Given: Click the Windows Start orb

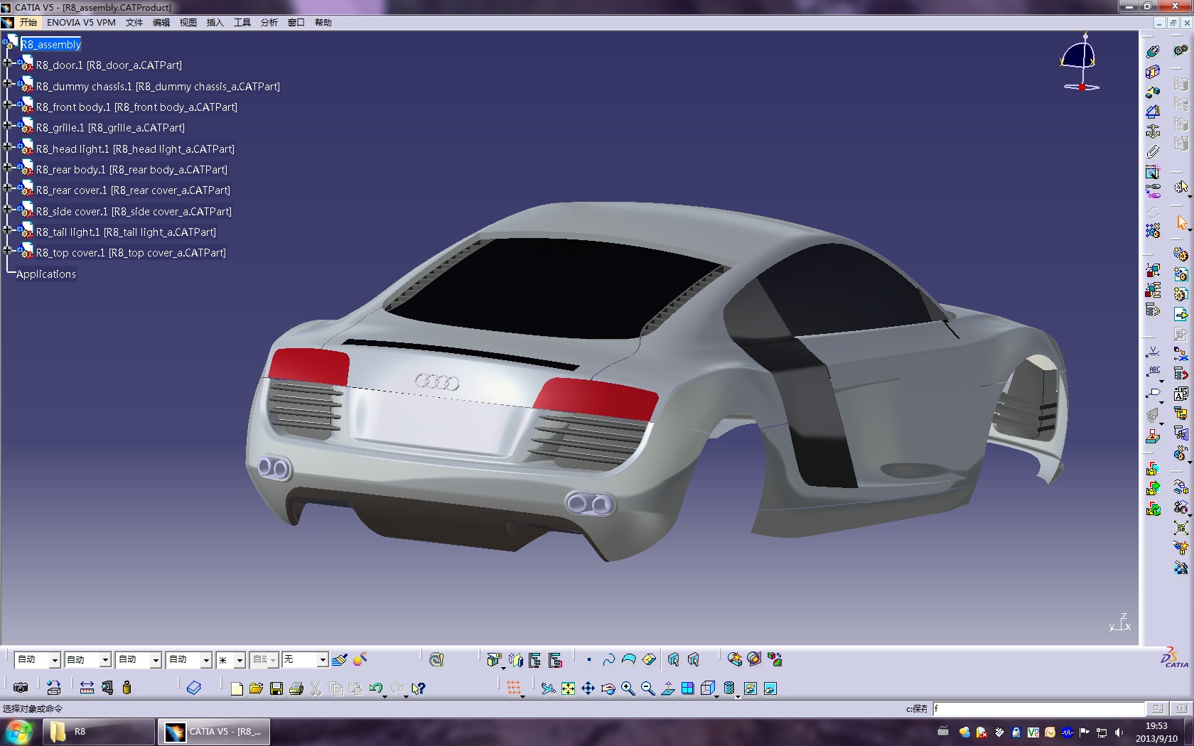Looking at the screenshot, I should pyautogui.click(x=18, y=732).
